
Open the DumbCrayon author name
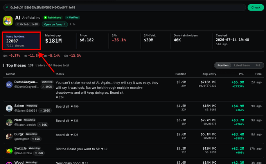point(26,82)
